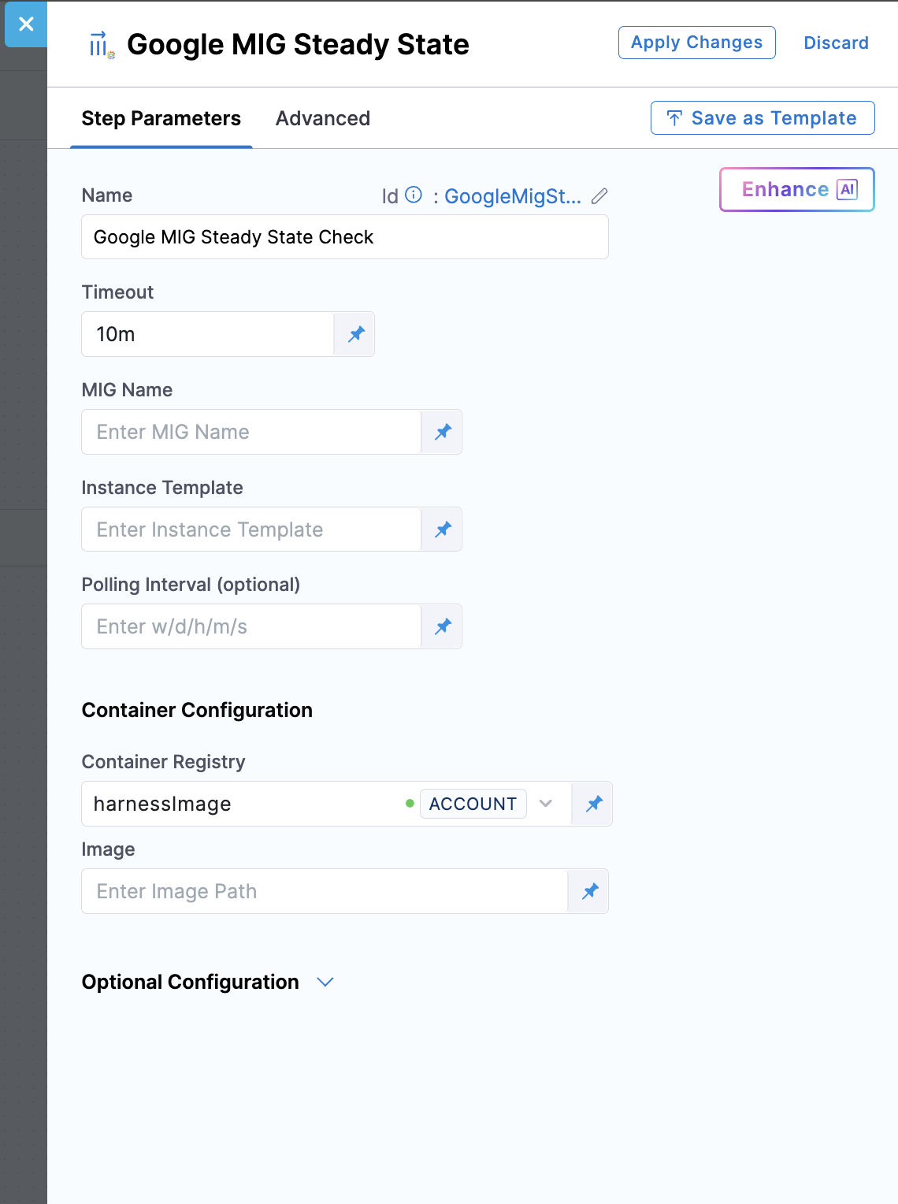The height and width of the screenshot is (1204, 898).
Task: Click Save as Template button
Action: 762,118
